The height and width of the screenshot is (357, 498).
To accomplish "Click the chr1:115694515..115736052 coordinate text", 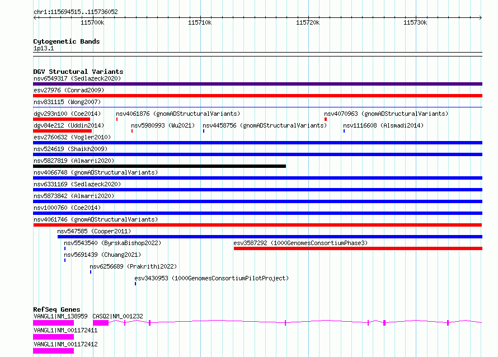I will 76,12.
